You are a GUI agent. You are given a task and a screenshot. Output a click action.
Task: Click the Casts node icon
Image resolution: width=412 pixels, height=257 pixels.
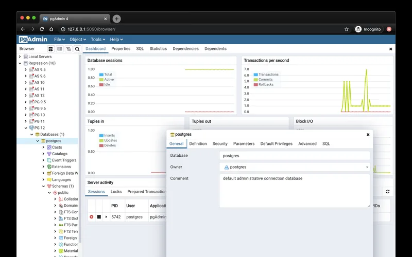click(x=49, y=148)
